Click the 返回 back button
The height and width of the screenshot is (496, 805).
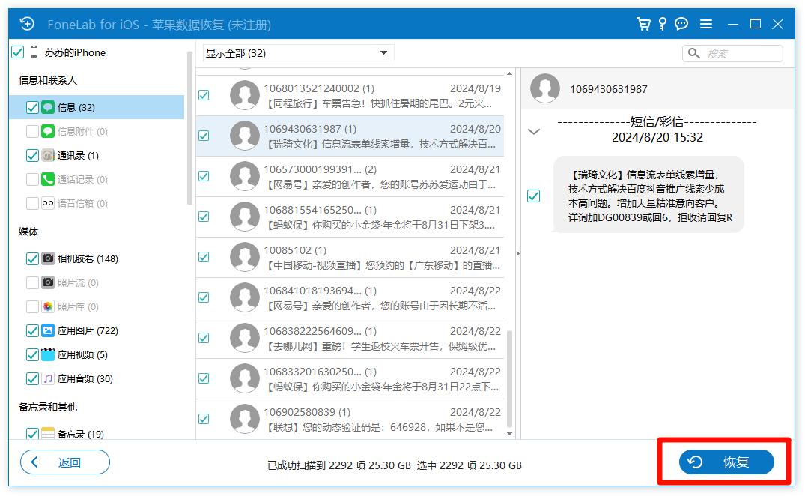(65, 462)
